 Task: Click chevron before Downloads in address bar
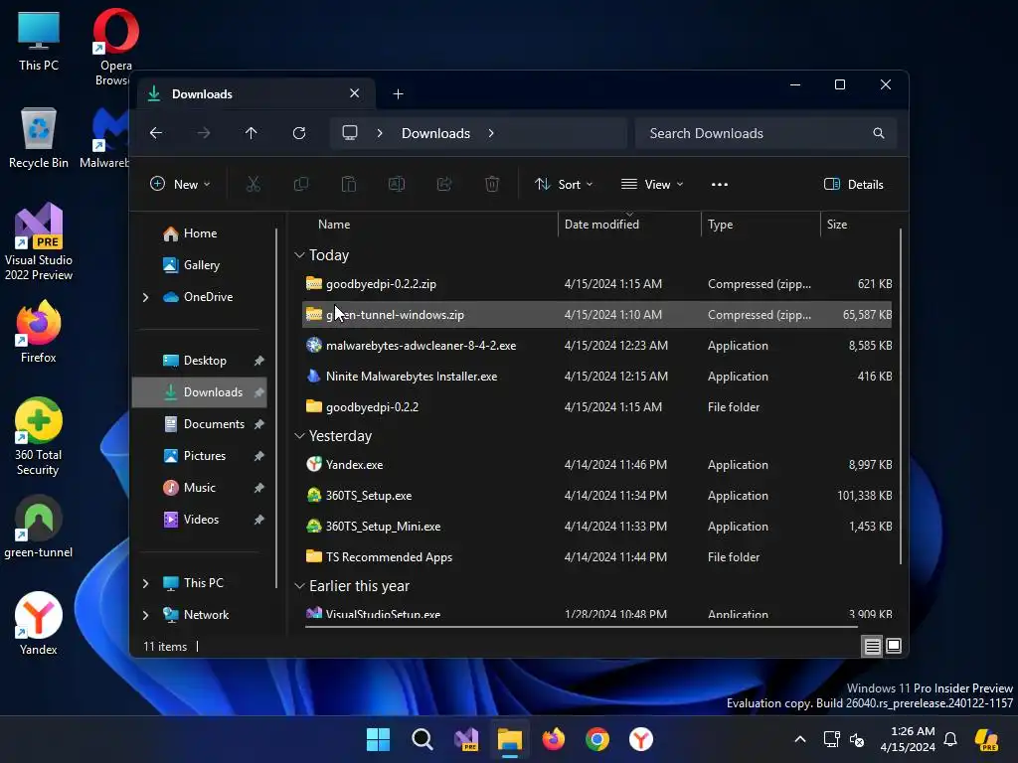[380, 133]
